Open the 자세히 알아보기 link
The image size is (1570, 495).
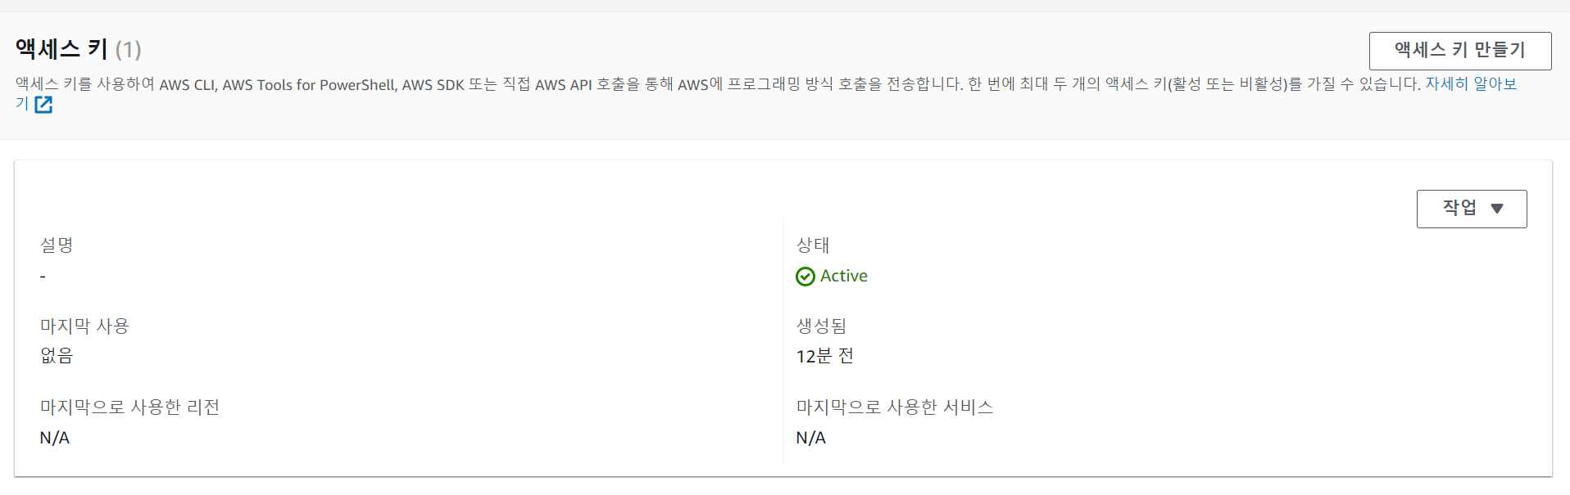pos(1470,83)
